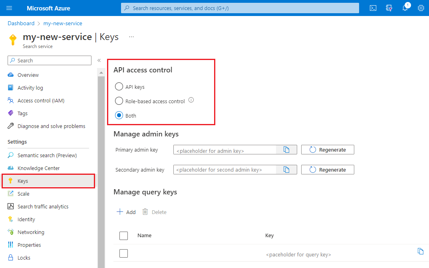The height and width of the screenshot is (268, 429).
Task: Copy the query key
Action: tap(420, 251)
